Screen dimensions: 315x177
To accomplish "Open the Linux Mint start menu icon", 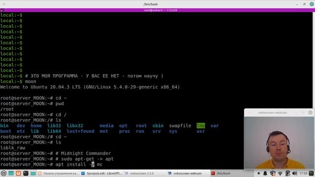I will click(x=3, y=173).
